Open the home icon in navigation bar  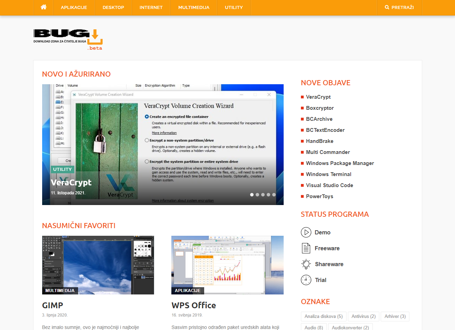coord(44,7)
